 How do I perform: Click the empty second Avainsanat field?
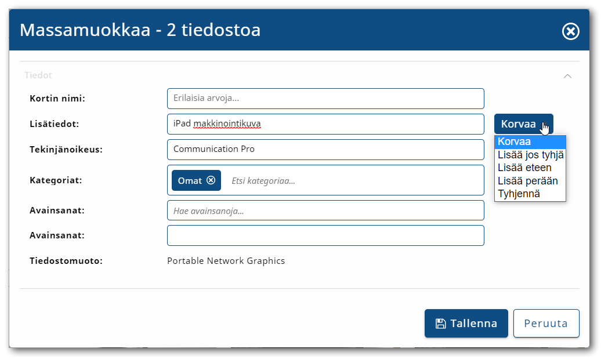[325, 235]
